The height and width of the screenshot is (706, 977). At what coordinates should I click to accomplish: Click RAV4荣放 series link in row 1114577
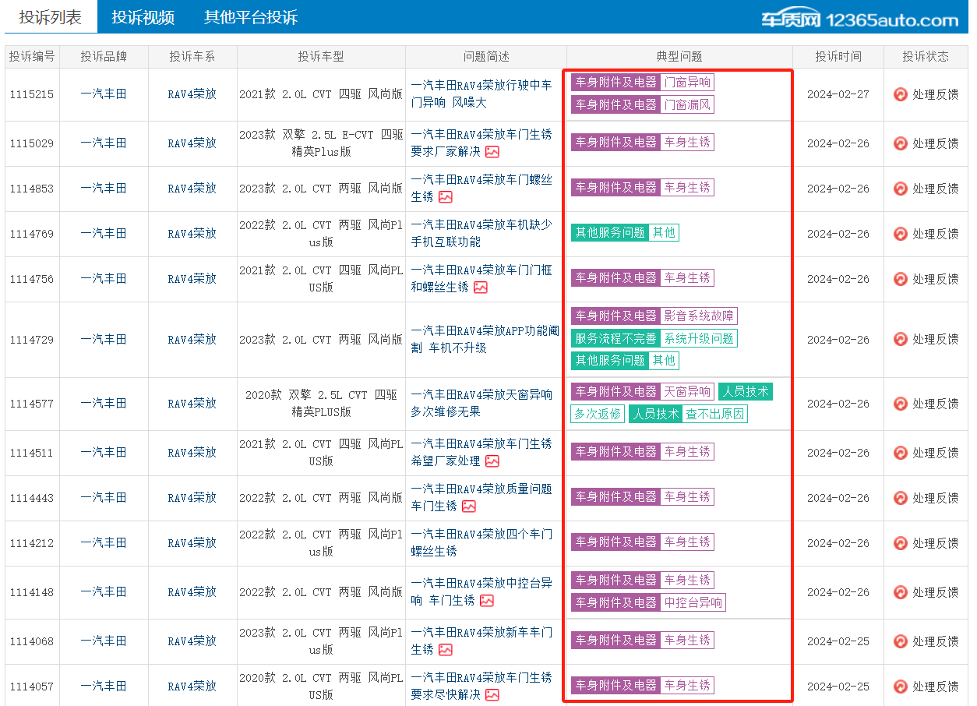192,404
